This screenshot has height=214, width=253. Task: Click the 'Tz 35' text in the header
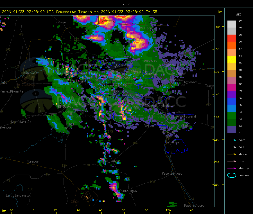point(151,12)
